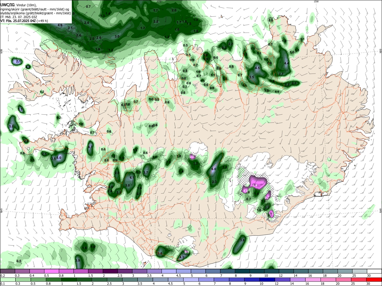The width and height of the screenshot is (382, 286).
Task: Click the 'UWC/IG: Vindur (10m)' title line
Action: pos(18,5)
